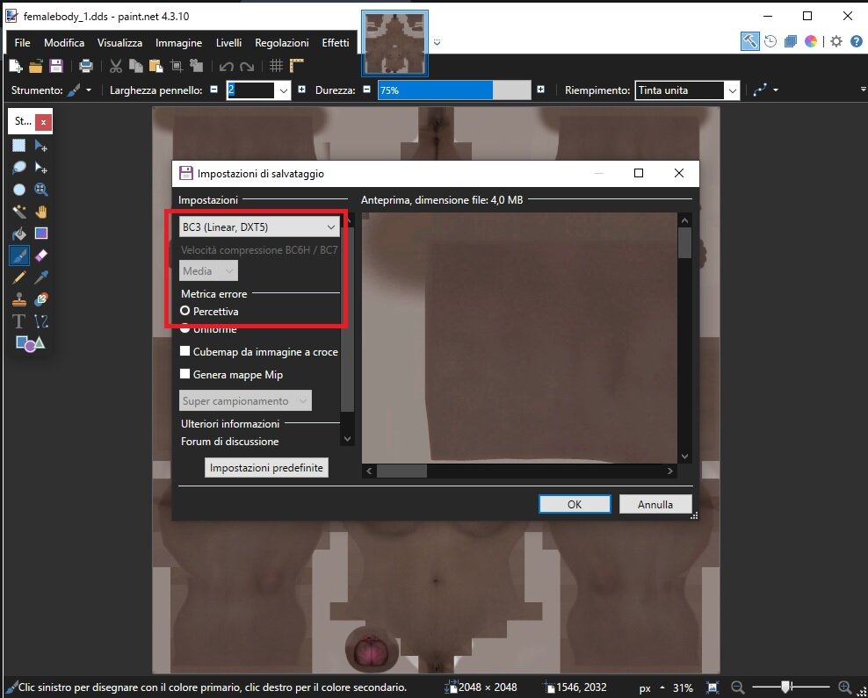Select the Line/Curve tool

[41, 320]
